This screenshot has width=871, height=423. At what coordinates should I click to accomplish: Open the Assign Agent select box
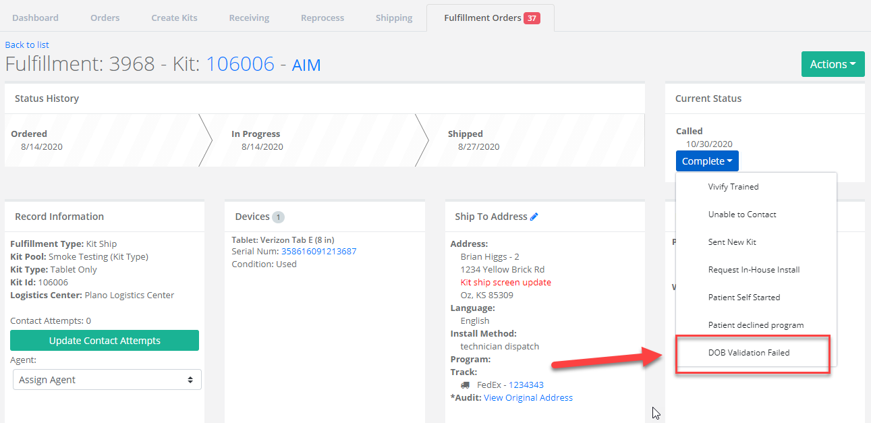tap(107, 380)
